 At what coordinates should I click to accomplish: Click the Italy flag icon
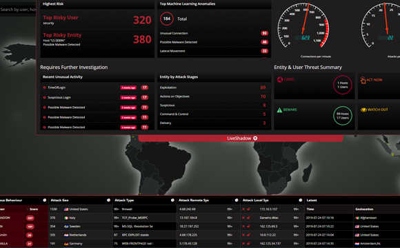[x=66, y=218]
